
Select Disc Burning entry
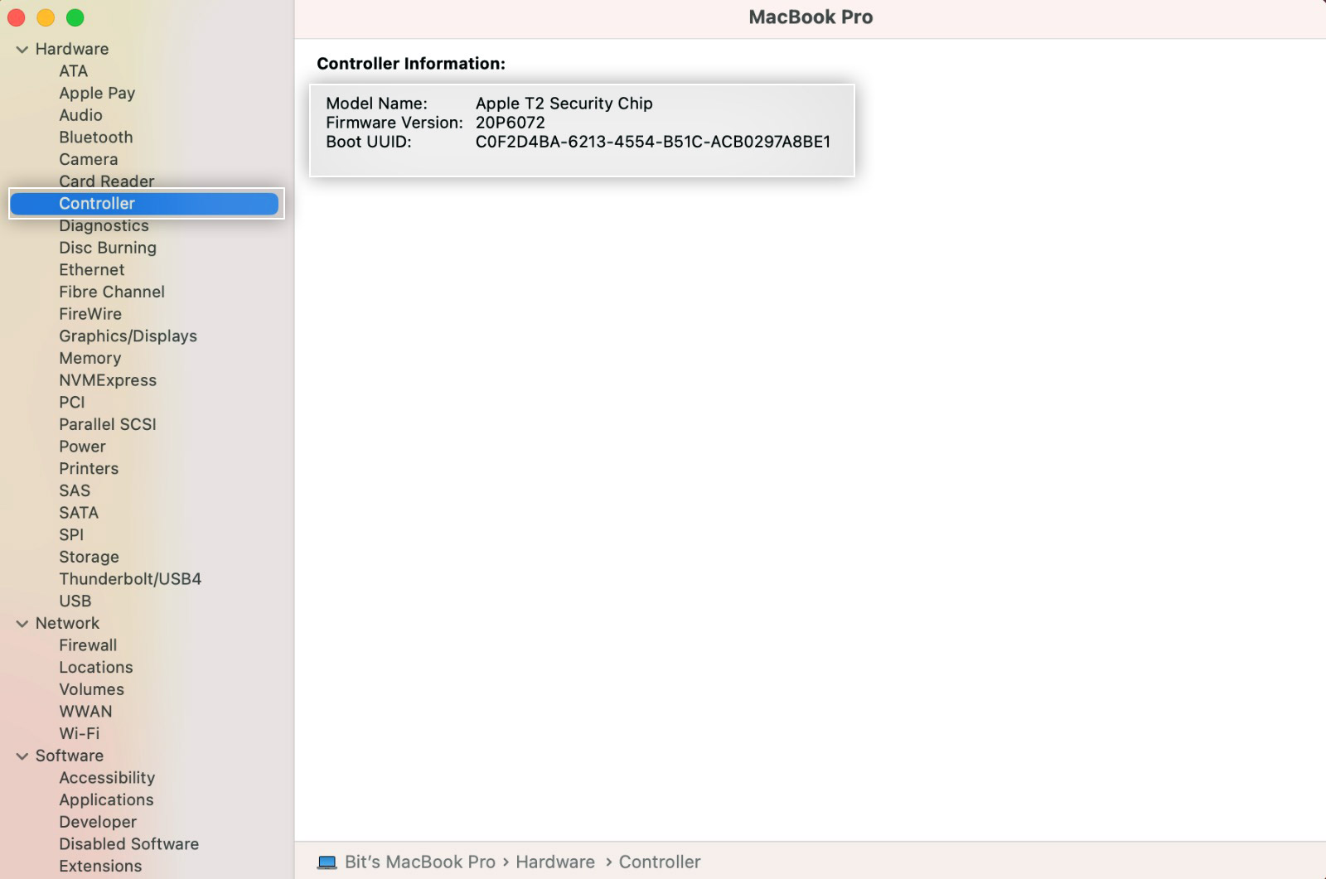(108, 248)
